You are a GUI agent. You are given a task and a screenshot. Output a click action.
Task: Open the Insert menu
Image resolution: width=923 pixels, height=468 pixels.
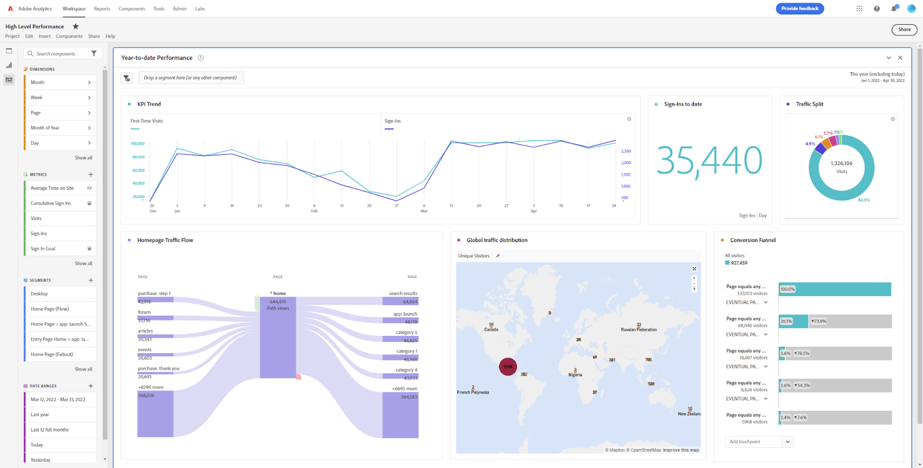(x=44, y=36)
